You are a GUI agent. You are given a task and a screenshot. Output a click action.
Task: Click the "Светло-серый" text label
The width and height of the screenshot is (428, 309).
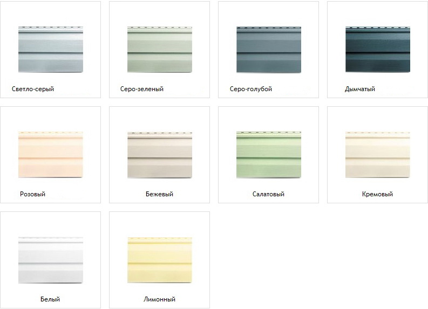[x=33, y=89]
